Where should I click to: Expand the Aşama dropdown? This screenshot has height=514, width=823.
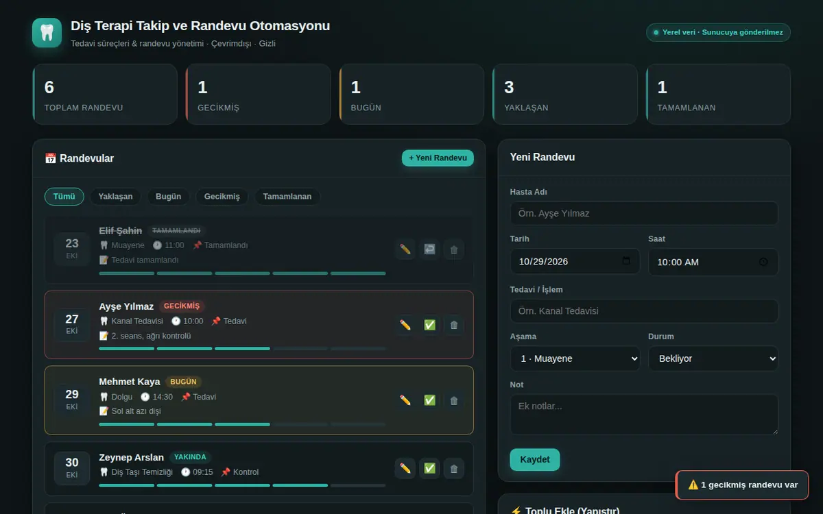575,358
